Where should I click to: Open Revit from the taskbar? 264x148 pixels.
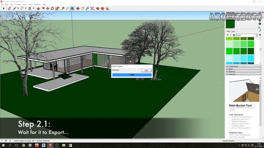pos(43,145)
